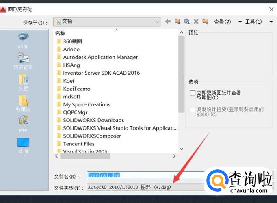Expand the arrow after 工具(L)
Image resolution: width=277 pixels, height=203 pixels.
tap(271, 22)
